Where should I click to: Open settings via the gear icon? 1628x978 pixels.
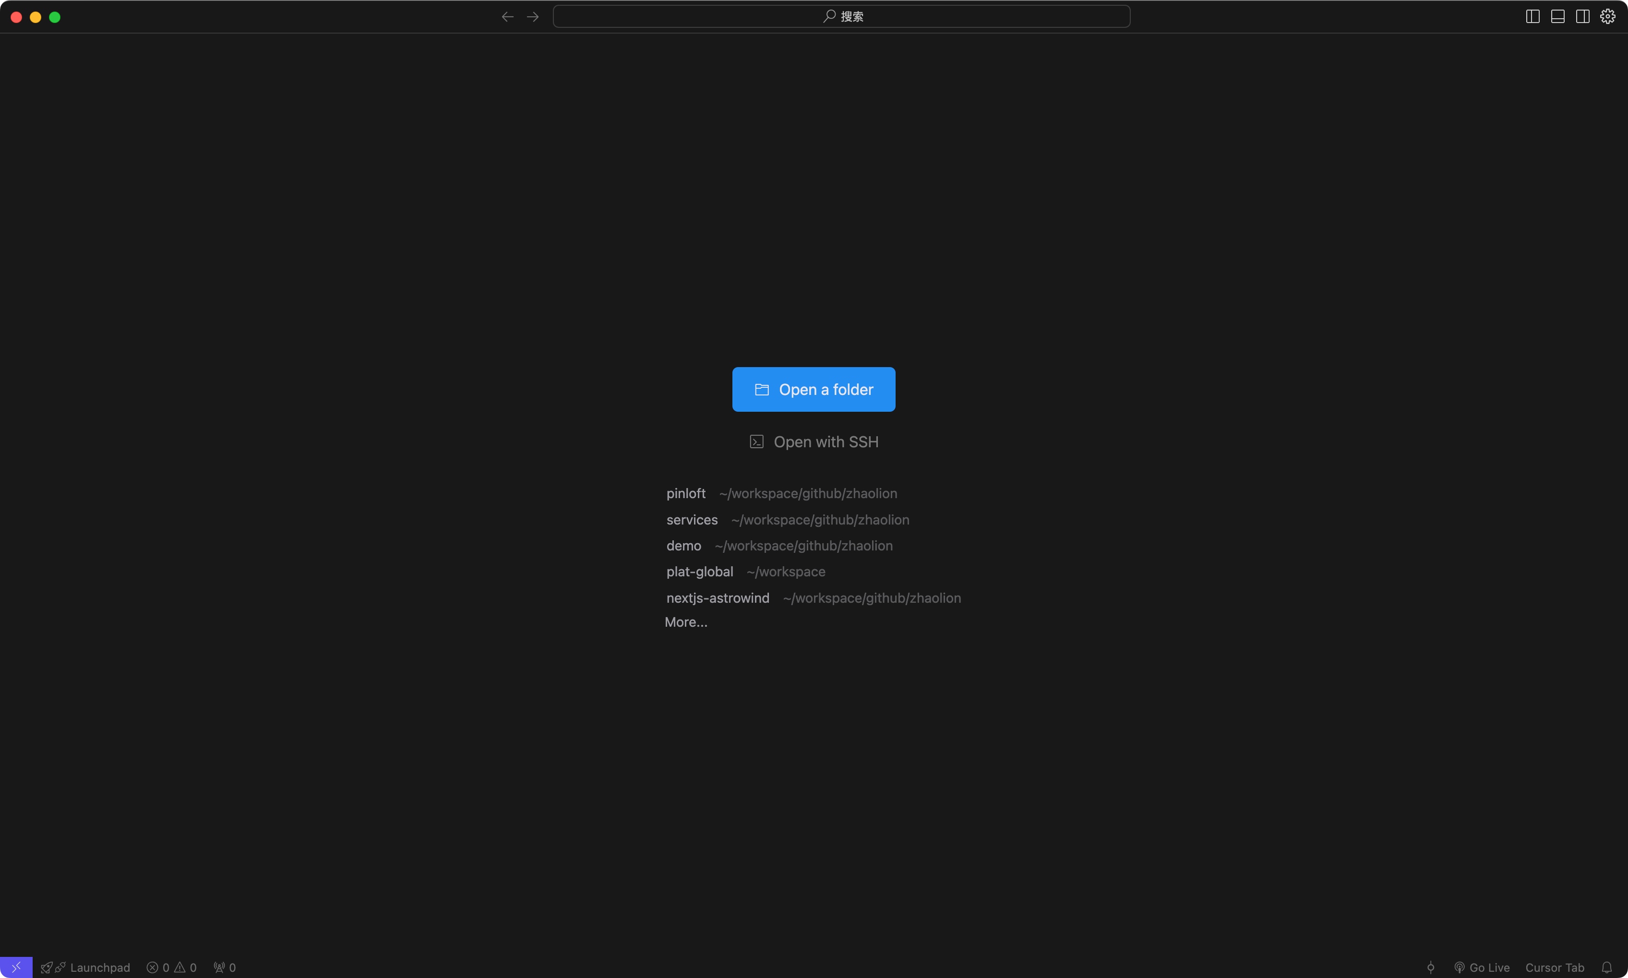point(1607,16)
